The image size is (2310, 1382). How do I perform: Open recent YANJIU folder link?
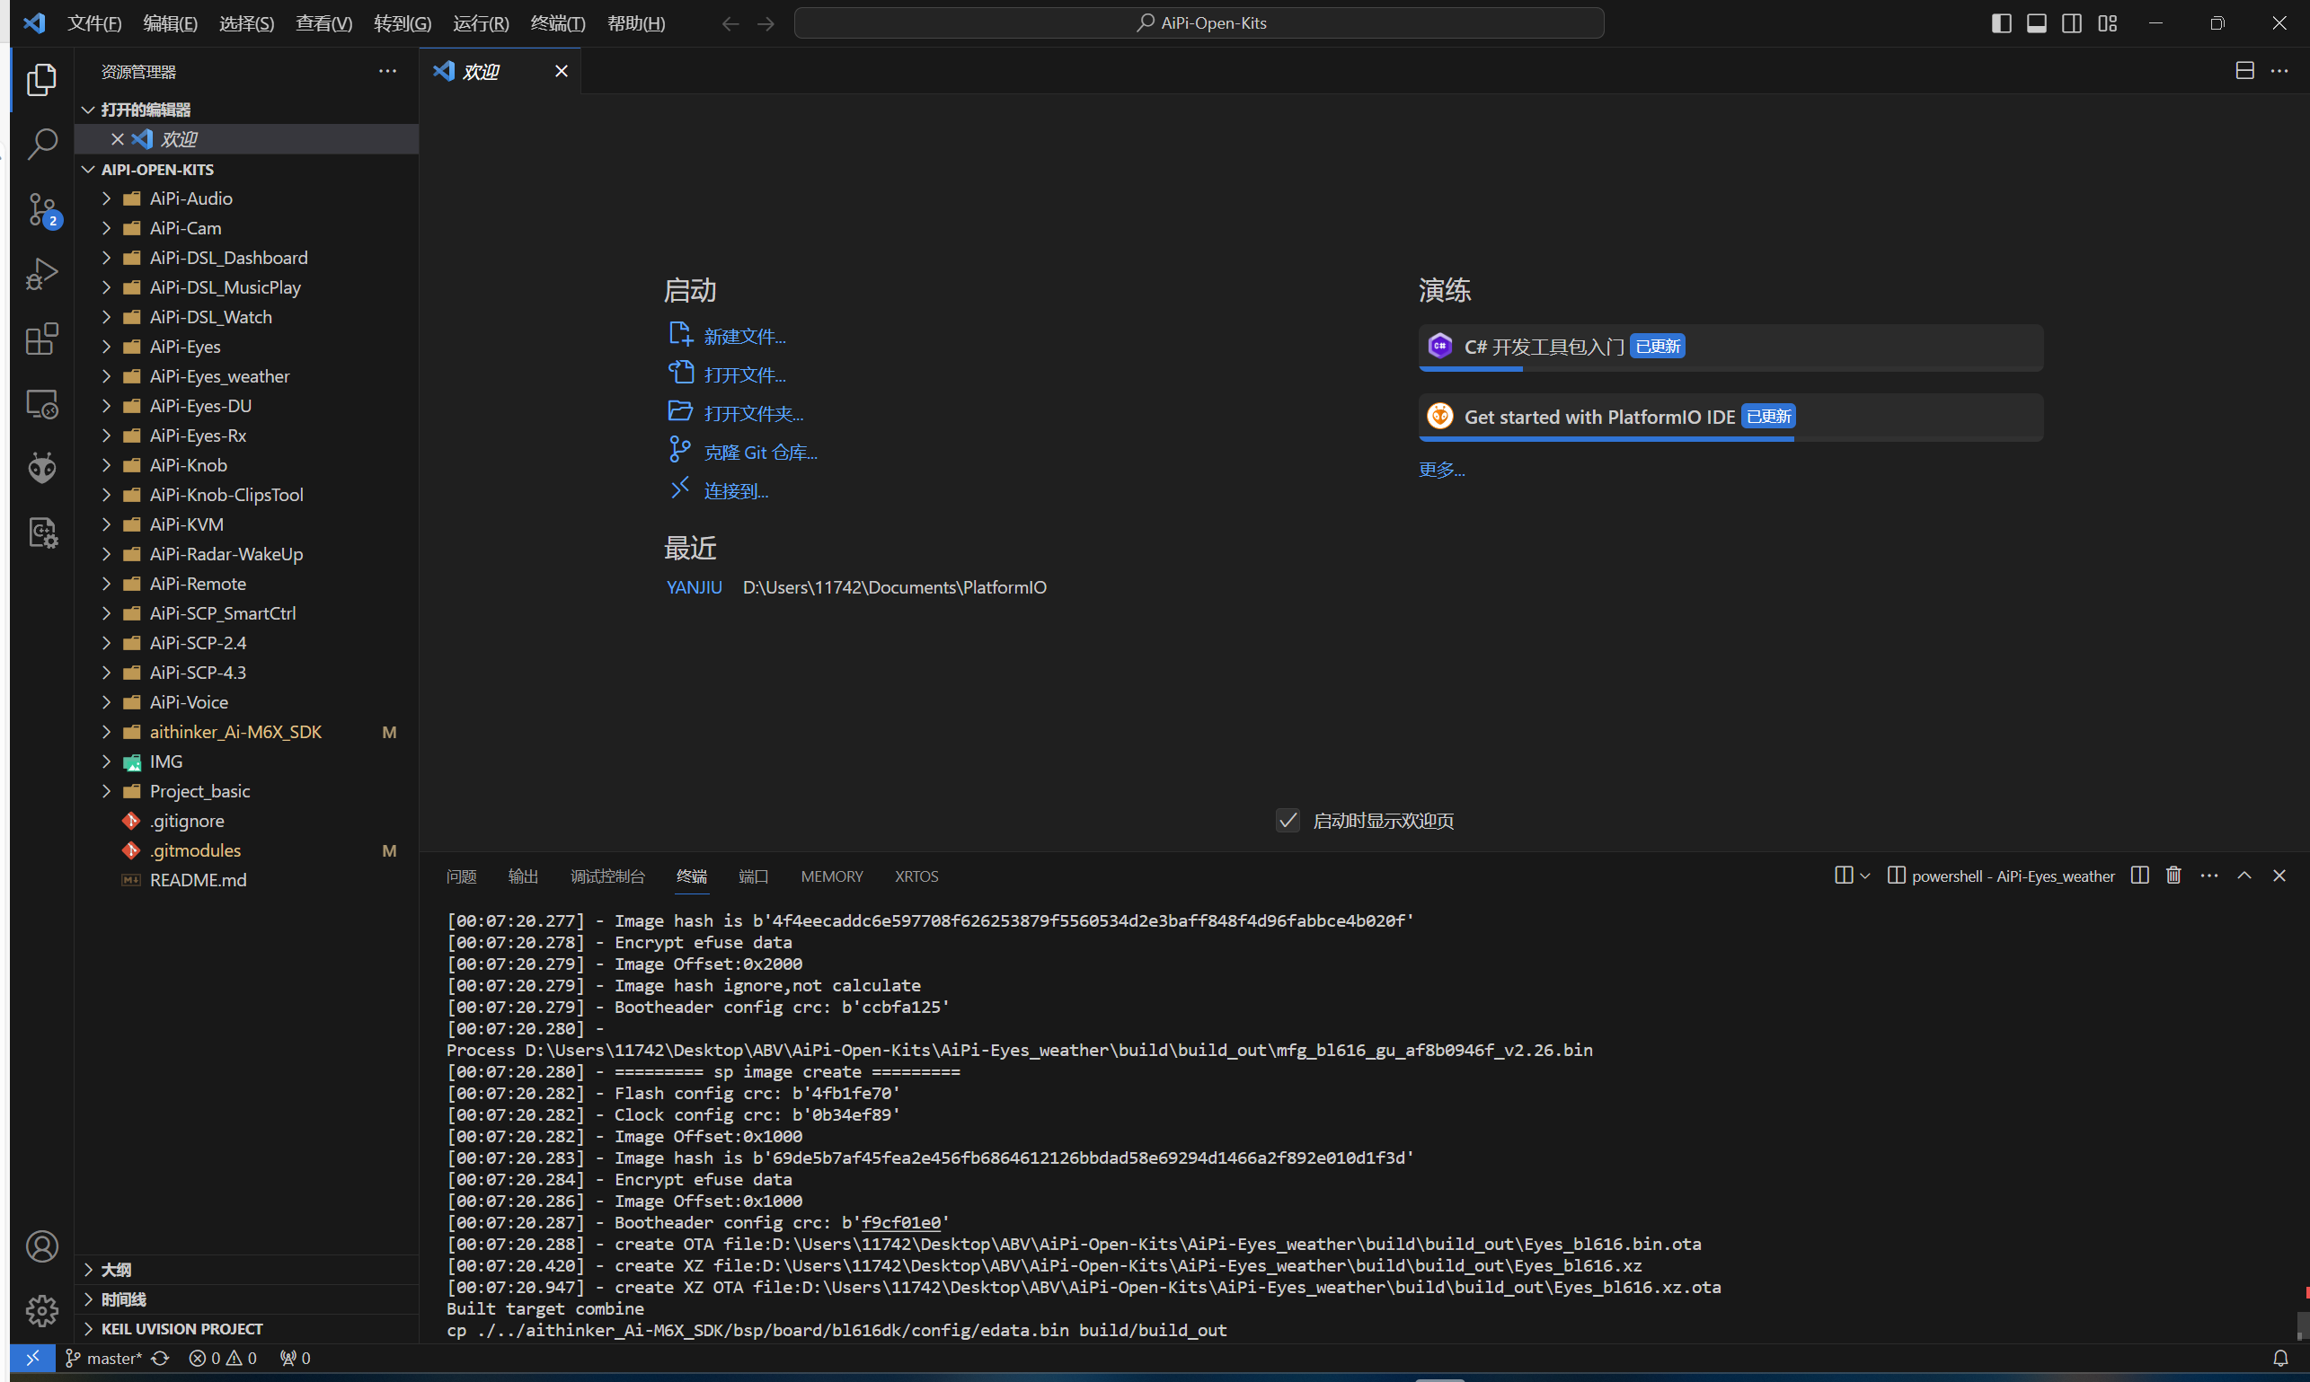tap(695, 587)
